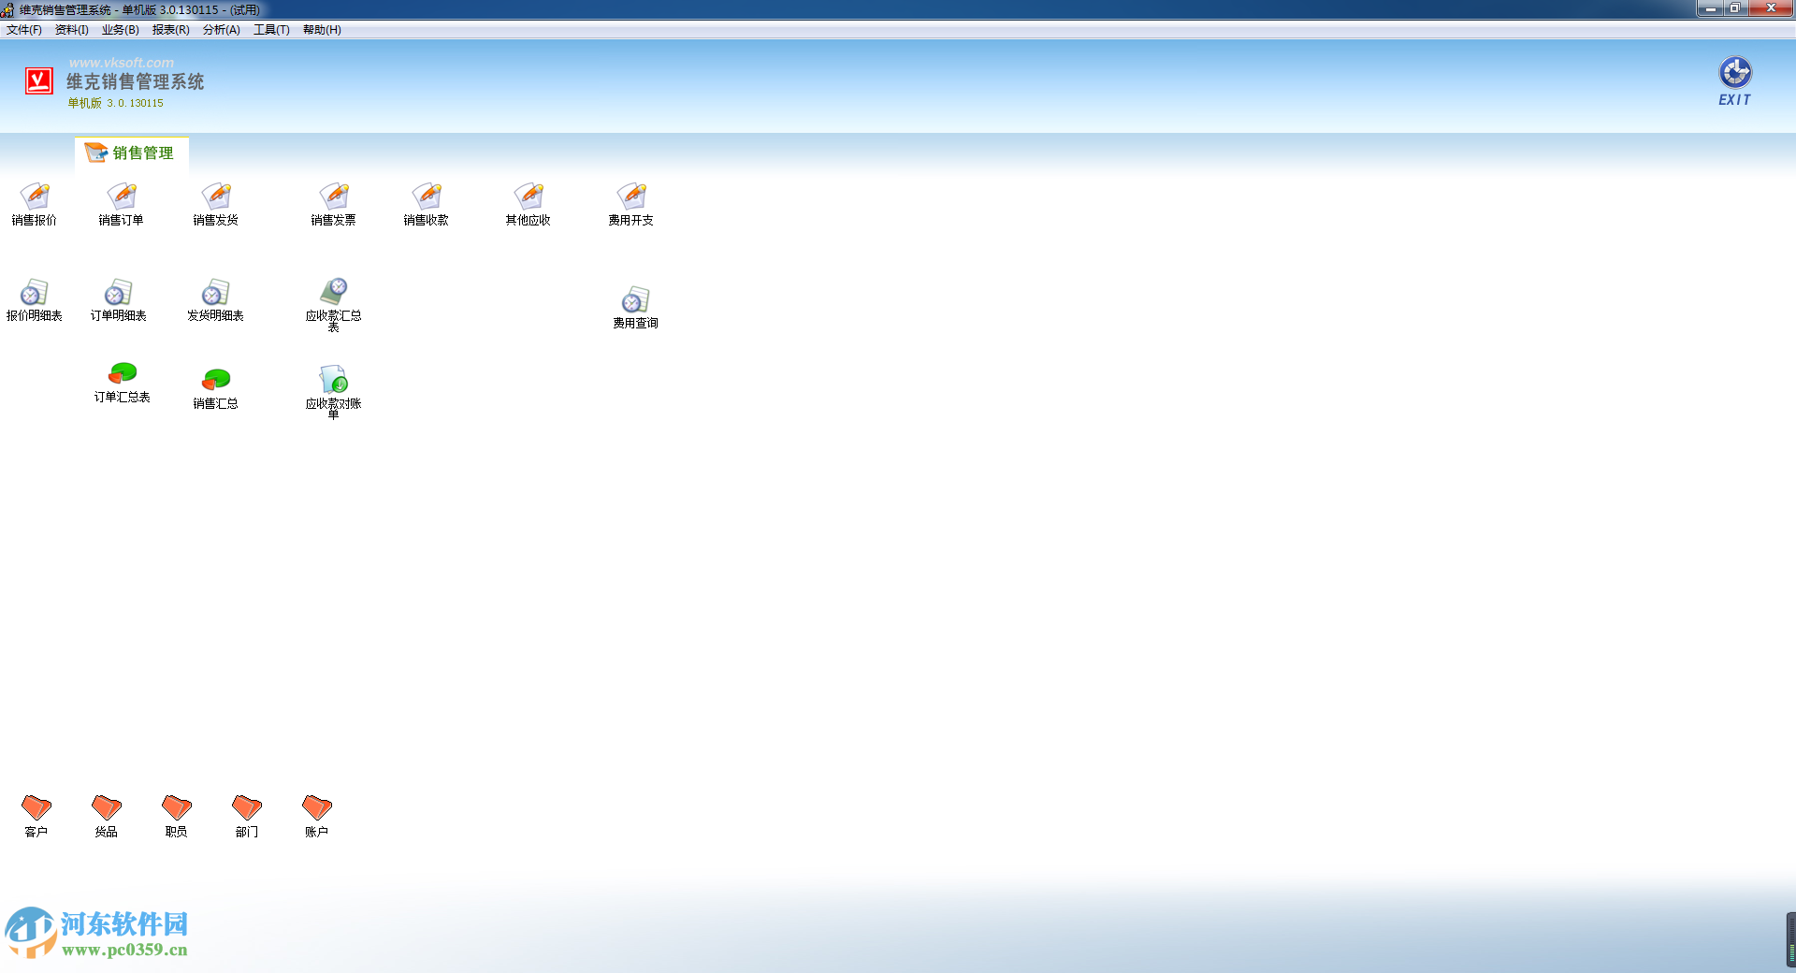This screenshot has width=1796, height=973.
Task: Open the 销售订单 sales order icon
Action: [x=122, y=204]
